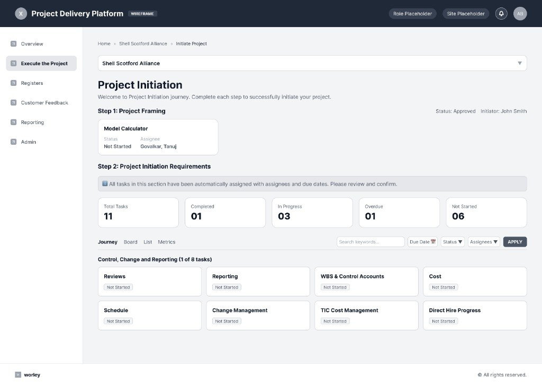Select the Completed summary card
Viewport: 542px width, 386px height.
pos(225,213)
